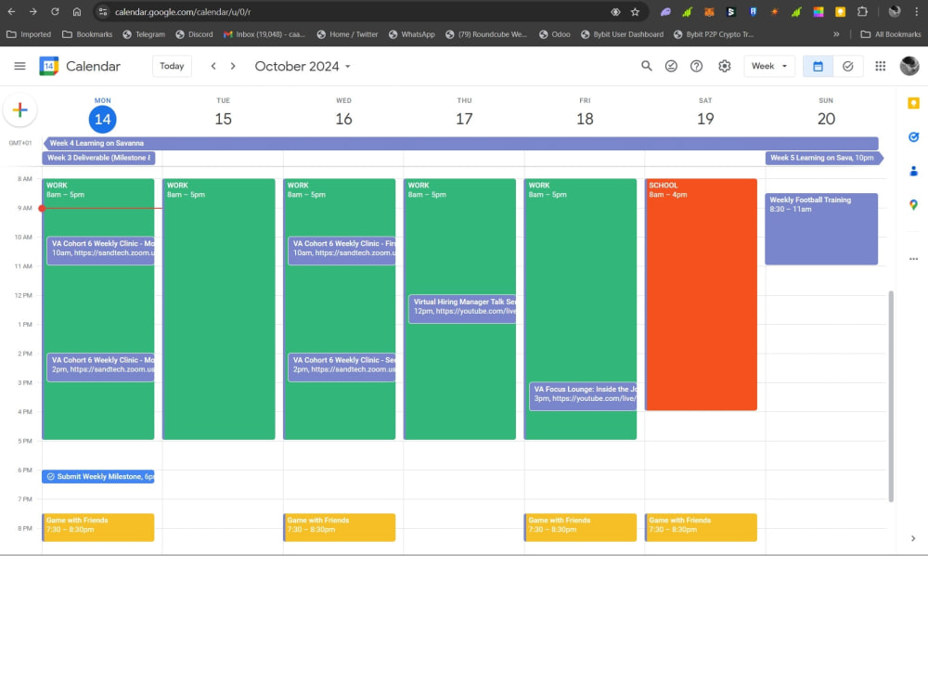Navigate back in browser
Image resolution: width=928 pixels, height=696 pixels.
[11, 12]
